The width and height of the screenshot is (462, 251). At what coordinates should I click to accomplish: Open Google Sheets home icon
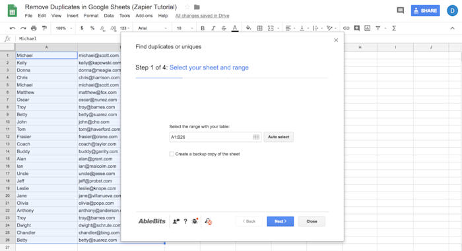(12, 11)
